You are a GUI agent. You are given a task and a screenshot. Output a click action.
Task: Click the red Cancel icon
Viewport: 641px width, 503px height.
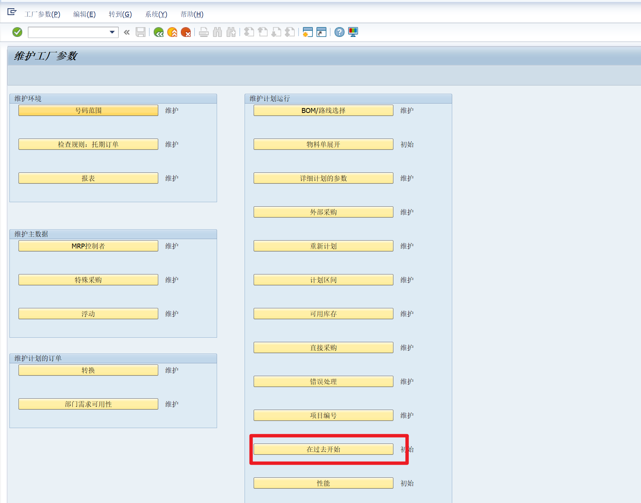(186, 32)
